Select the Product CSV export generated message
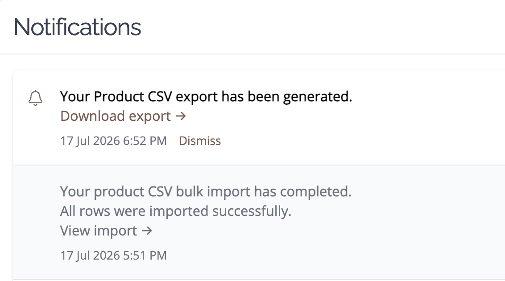505x281 pixels. point(206,96)
